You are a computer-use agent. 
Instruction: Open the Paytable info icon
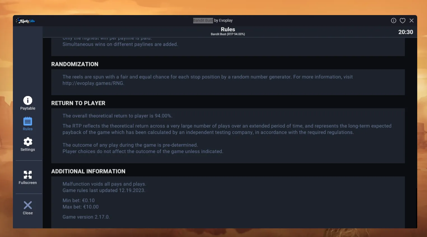[28, 100]
